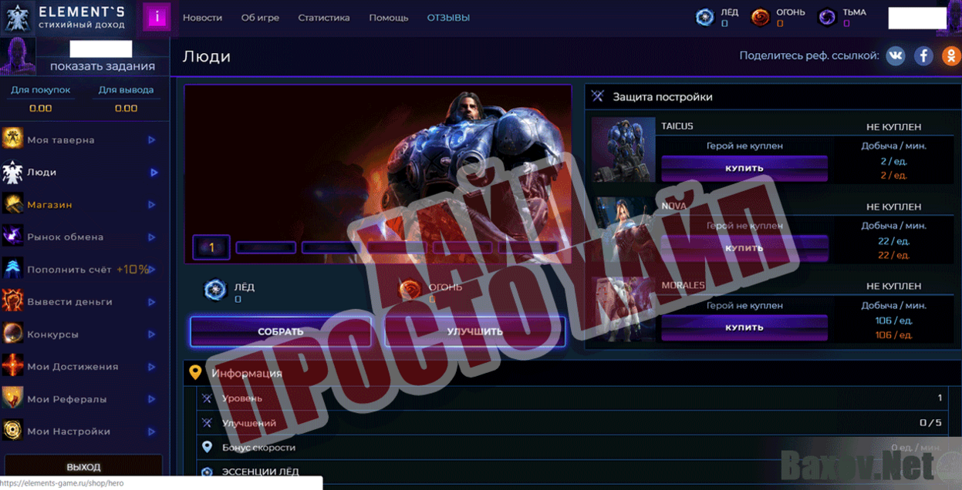Expand Вывести деньги using its arrow
The height and width of the screenshot is (490, 962).
pyautogui.click(x=152, y=302)
